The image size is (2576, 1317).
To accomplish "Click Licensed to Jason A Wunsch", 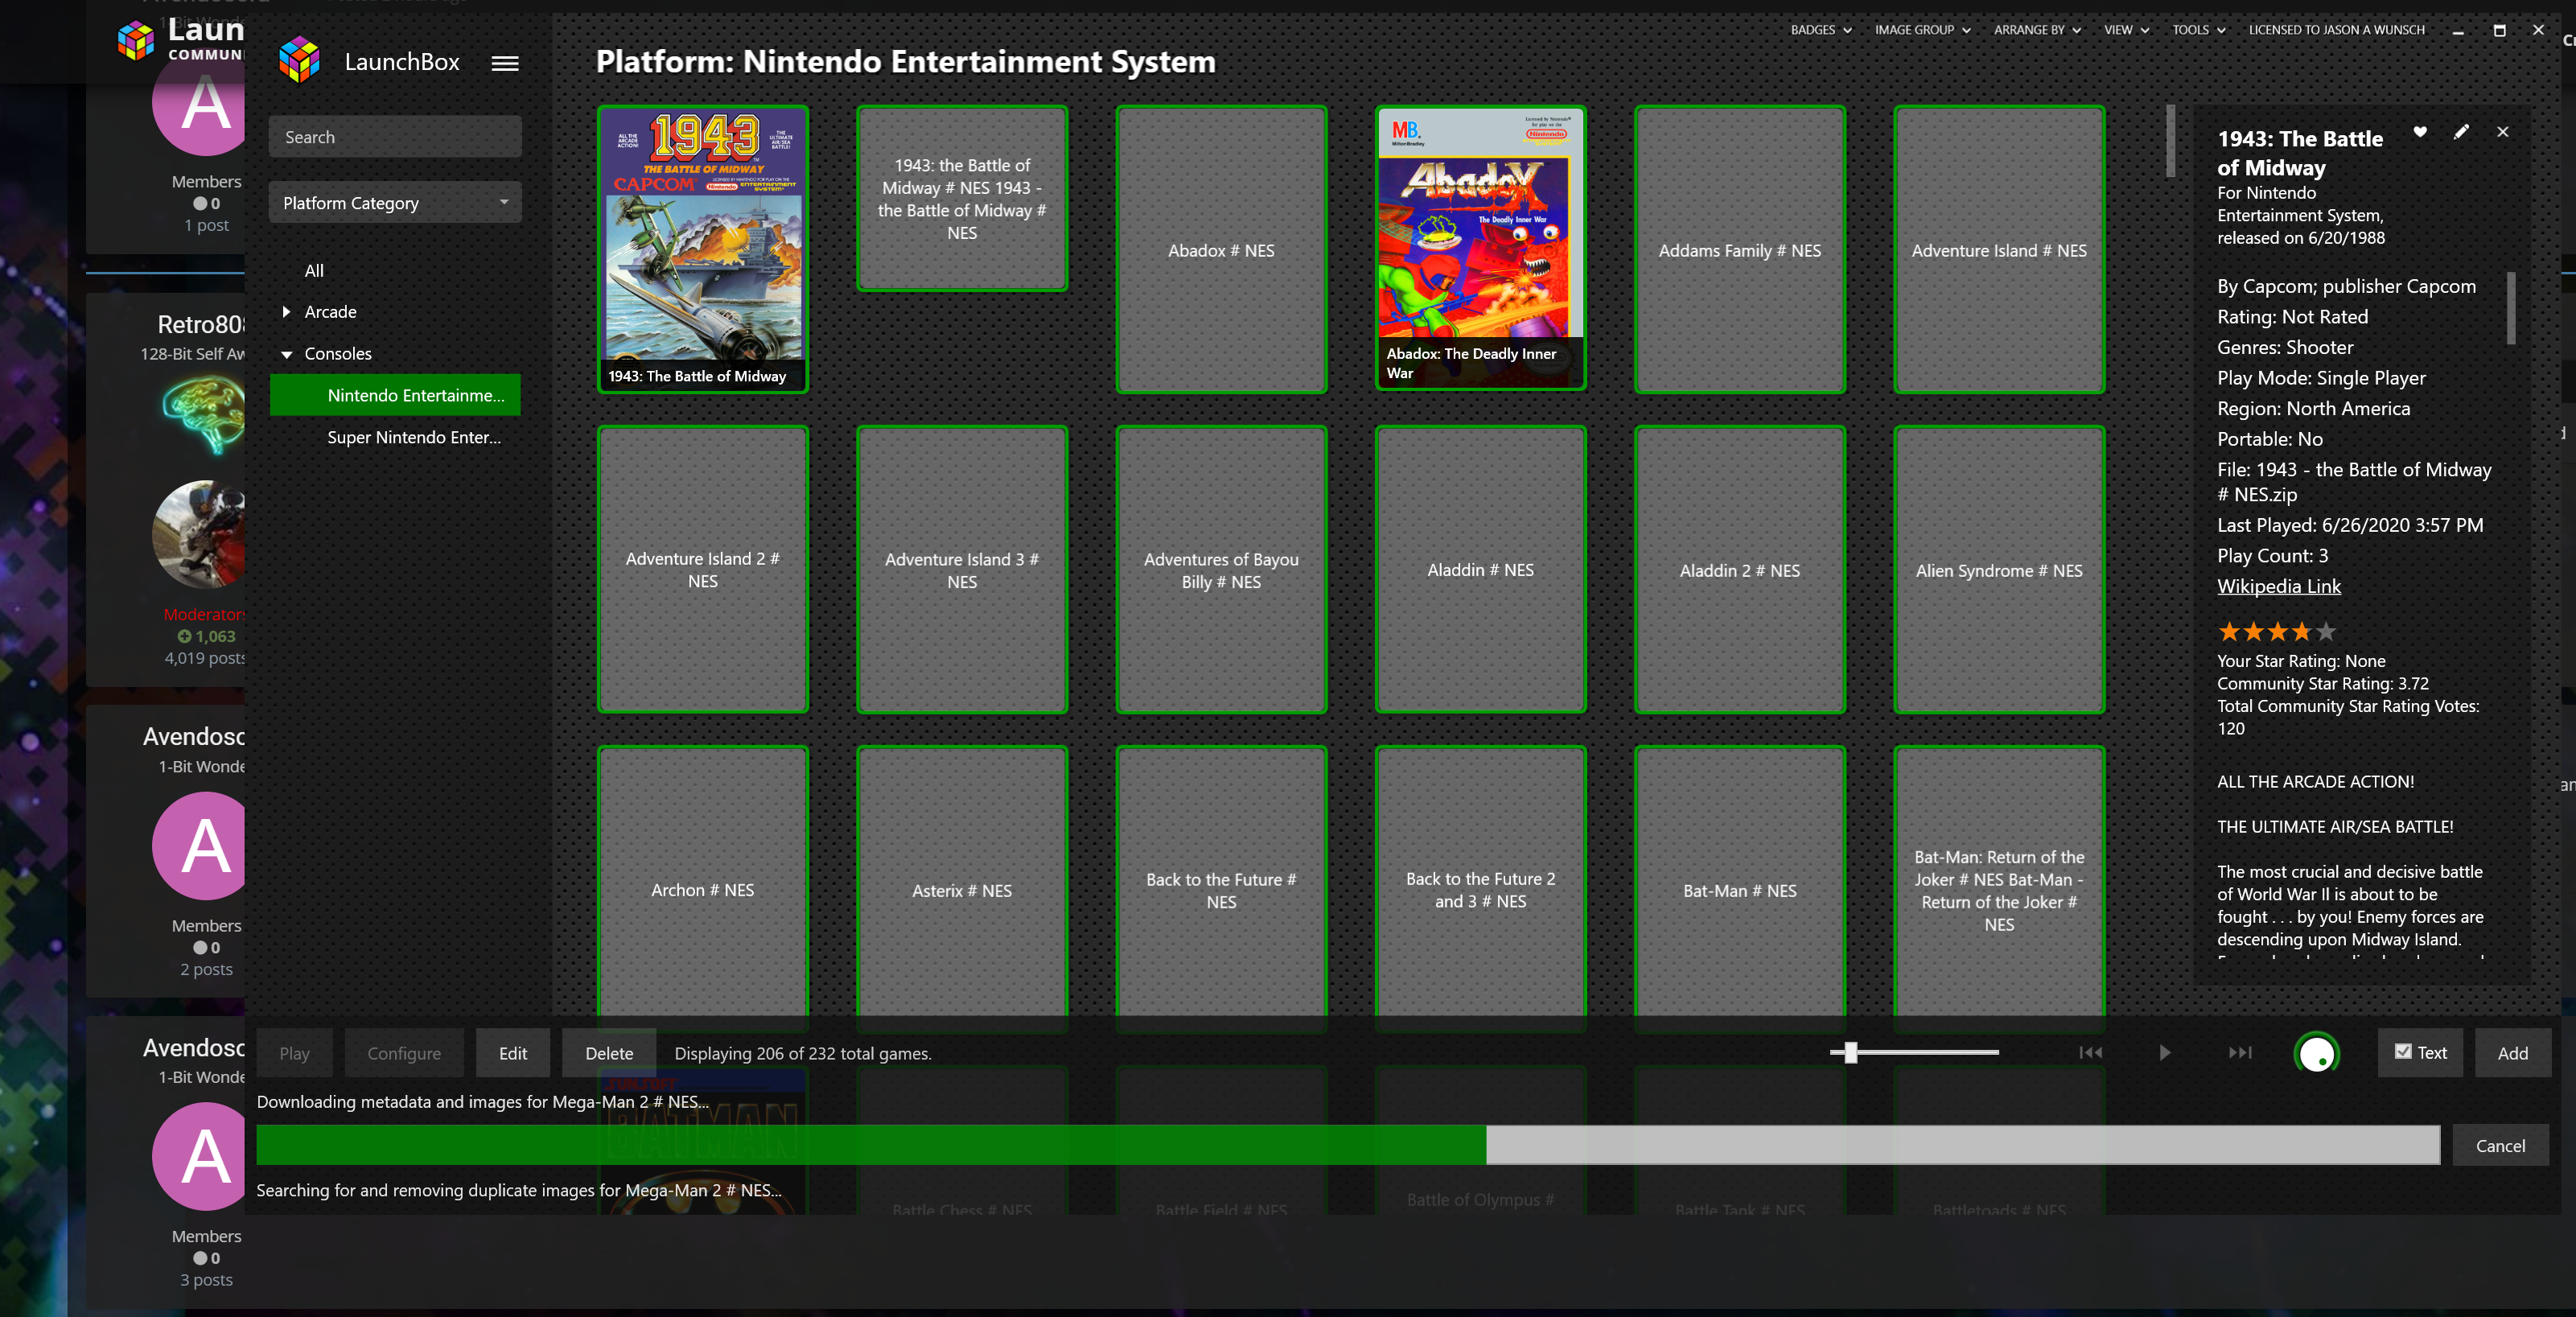I will (x=2336, y=30).
